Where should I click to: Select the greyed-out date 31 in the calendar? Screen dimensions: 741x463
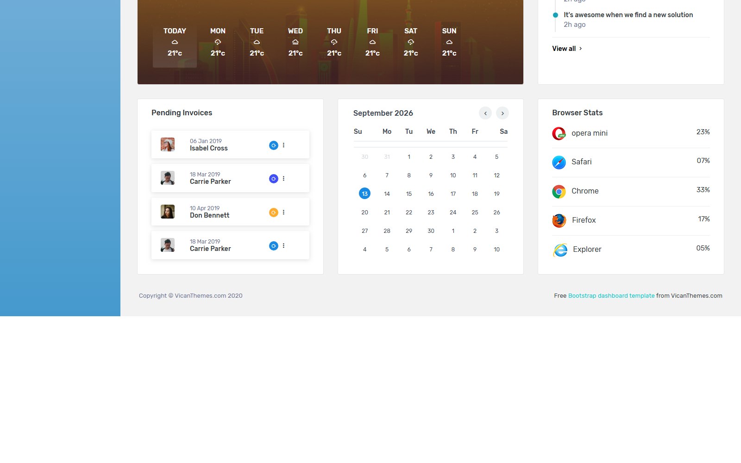[x=387, y=157]
